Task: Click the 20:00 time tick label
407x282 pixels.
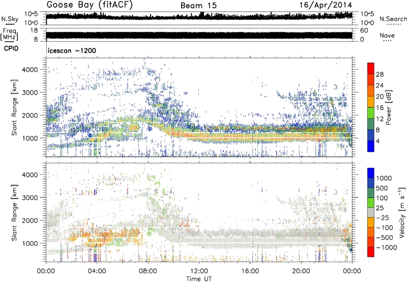Action: point(301,271)
